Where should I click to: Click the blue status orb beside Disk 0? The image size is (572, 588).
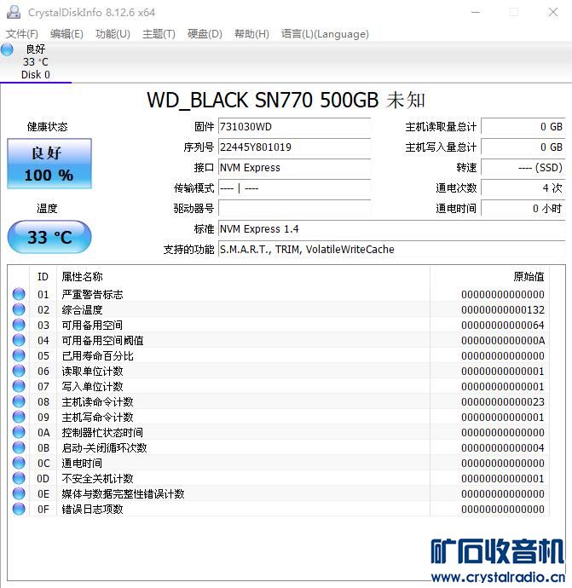7,49
